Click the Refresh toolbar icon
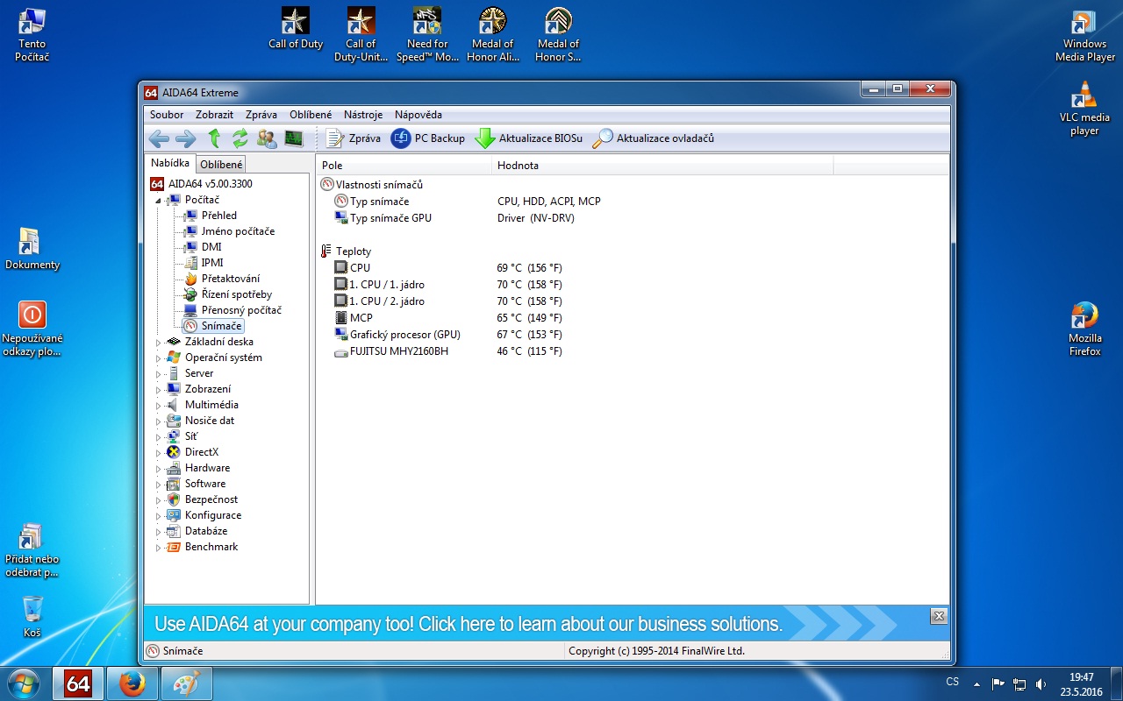Viewport: 1123px width, 701px height. [x=240, y=138]
